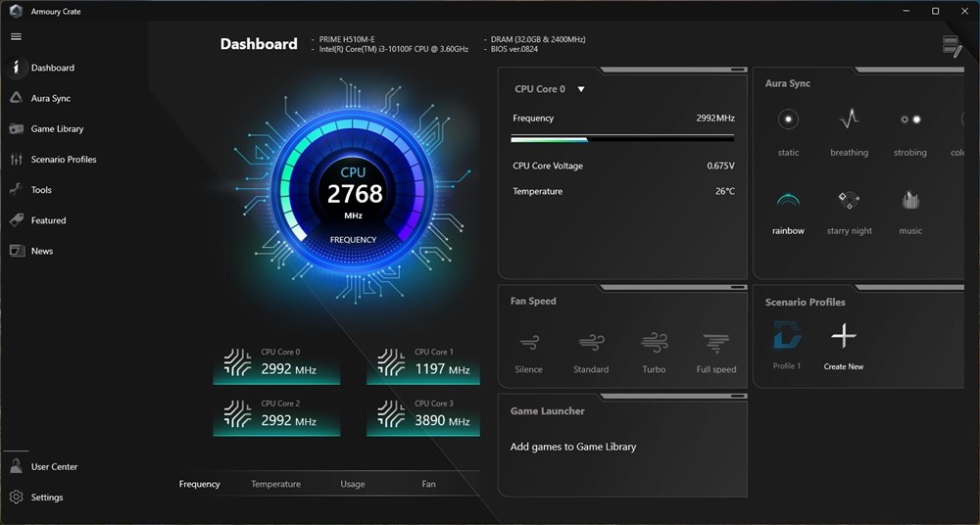Image resolution: width=980 pixels, height=525 pixels.
Task: Click the Scenario Profiles panel heading
Action: (x=805, y=302)
